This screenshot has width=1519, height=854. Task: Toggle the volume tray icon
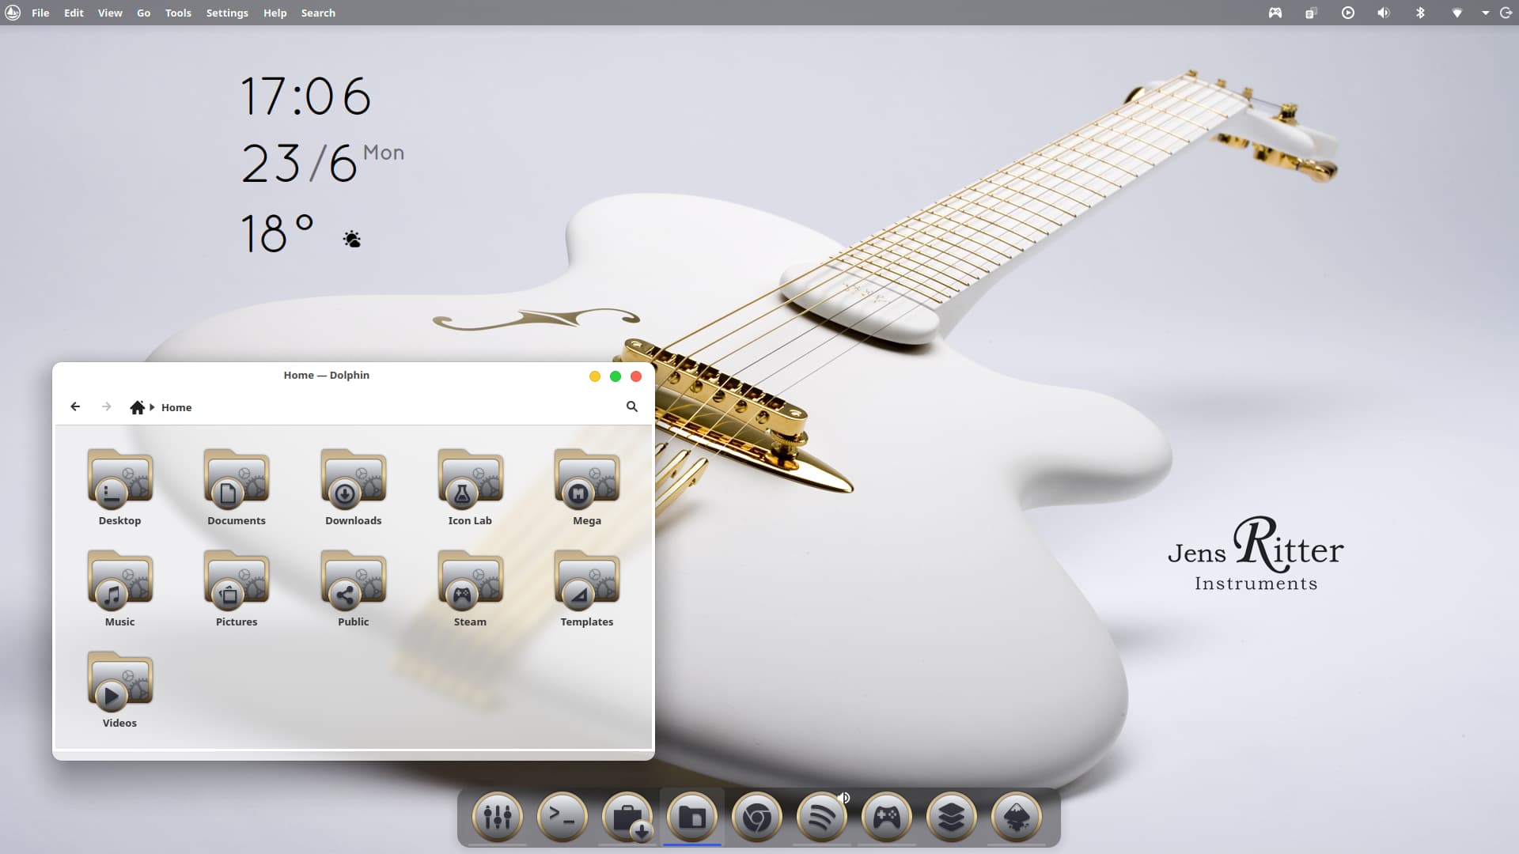point(1383,13)
